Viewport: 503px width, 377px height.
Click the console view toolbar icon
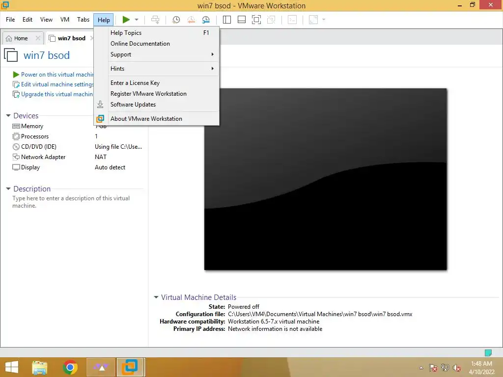(292, 20)
